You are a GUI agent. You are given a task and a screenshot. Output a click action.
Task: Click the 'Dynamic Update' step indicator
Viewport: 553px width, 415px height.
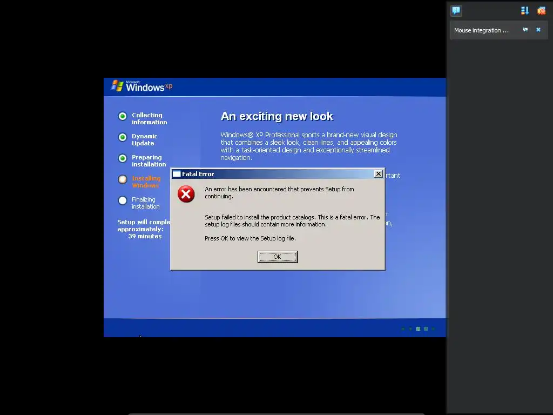[123, 137]
